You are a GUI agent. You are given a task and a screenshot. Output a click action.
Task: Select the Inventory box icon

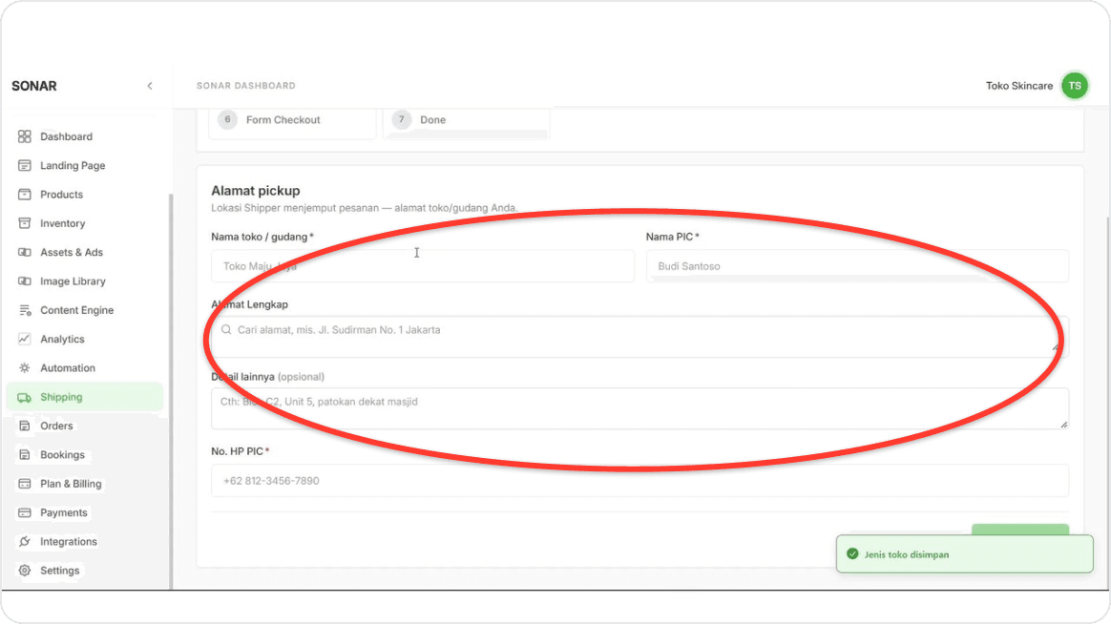tap(25, 223)
